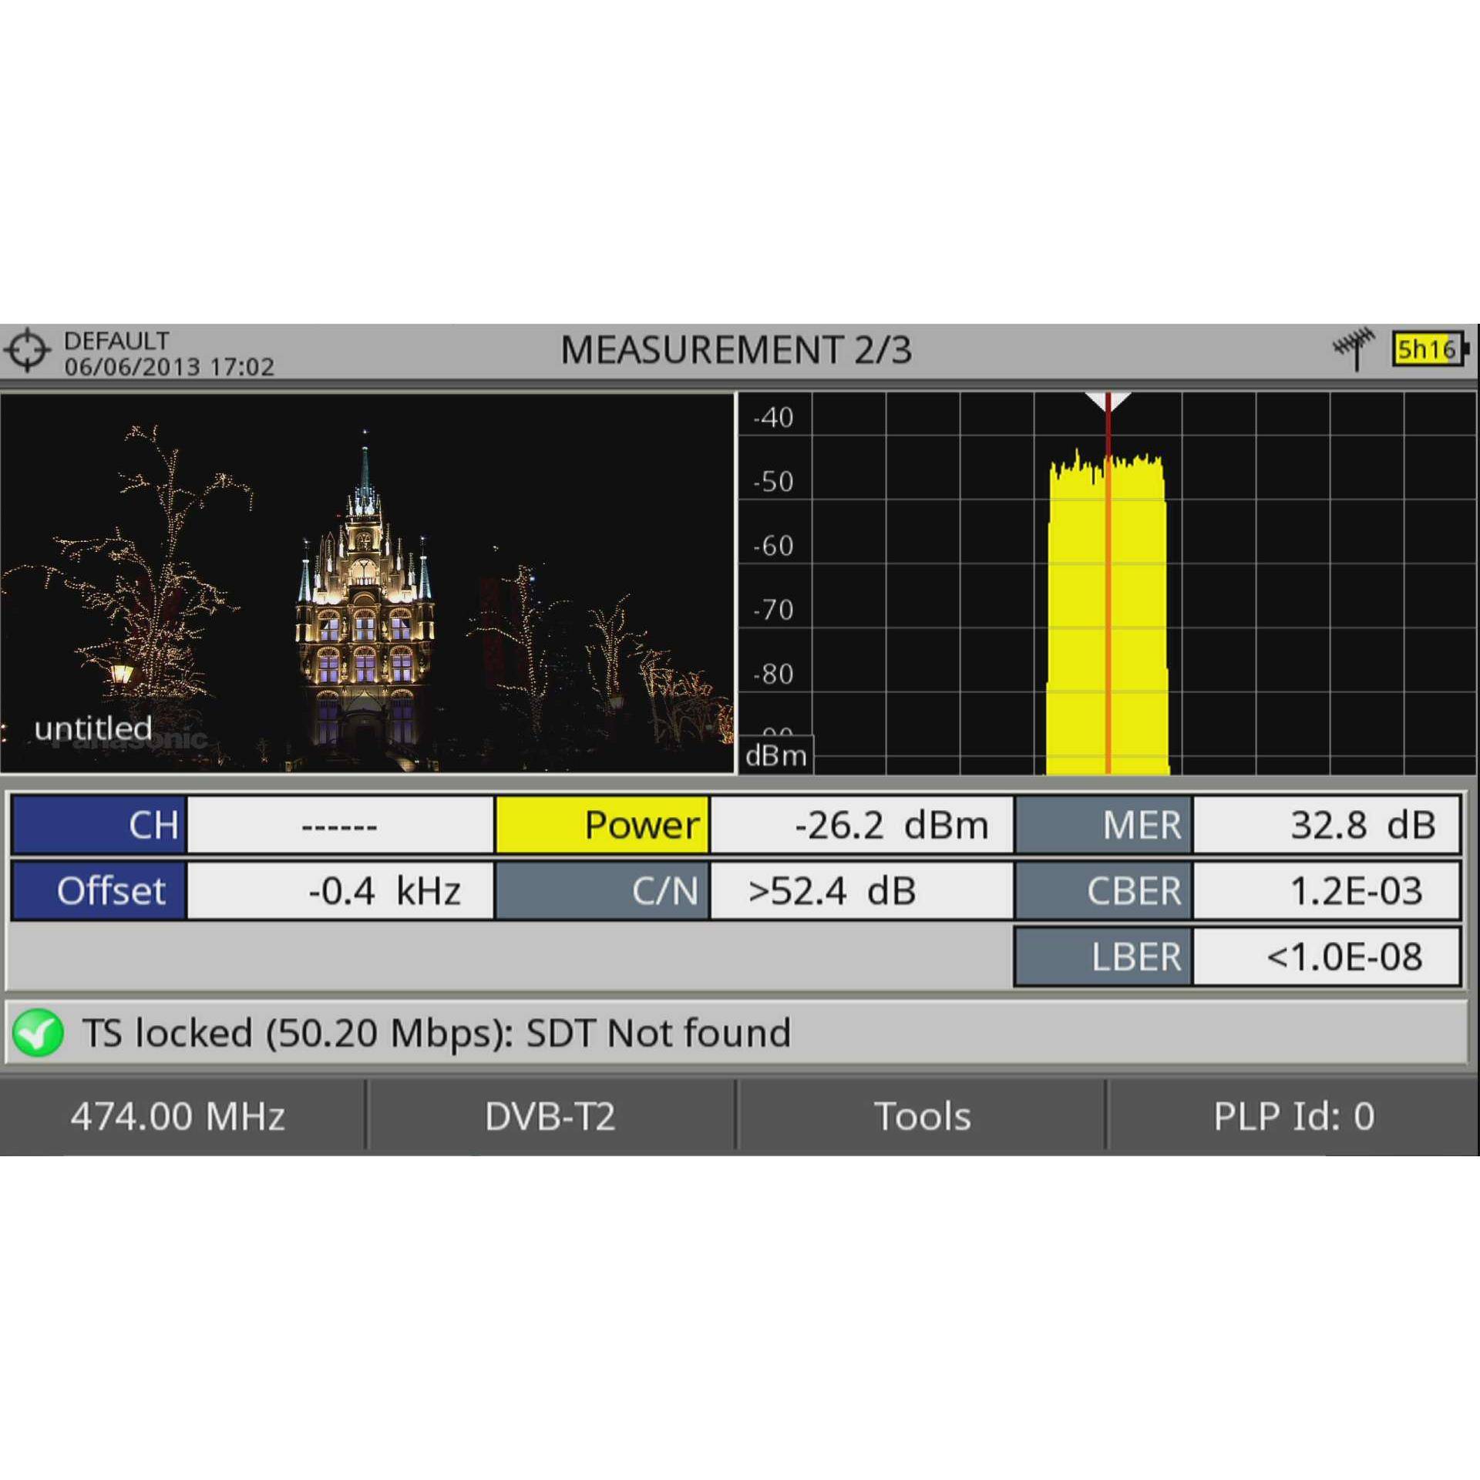The height and width of the screenshot is (1480, 1480).
Task: Click the crosshair target icon
Action: tap(27, 351)
